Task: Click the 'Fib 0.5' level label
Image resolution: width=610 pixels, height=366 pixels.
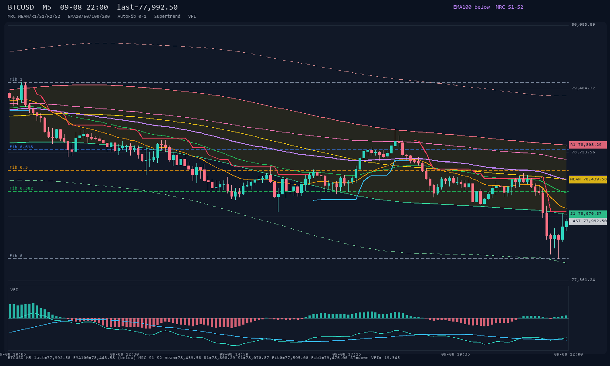Action: tap(19, 167)
